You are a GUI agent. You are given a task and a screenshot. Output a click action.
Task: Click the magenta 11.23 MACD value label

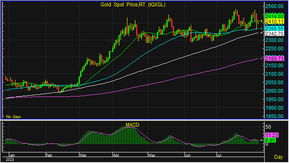click(x=272, y=135)
